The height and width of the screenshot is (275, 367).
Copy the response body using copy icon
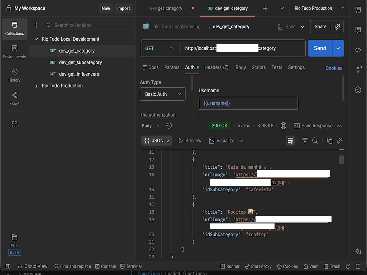pyautogui.click(x=329, y=141)
